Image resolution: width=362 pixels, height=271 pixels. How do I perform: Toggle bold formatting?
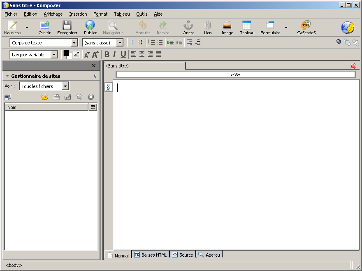pyautogui.click(x=107, y=54)
